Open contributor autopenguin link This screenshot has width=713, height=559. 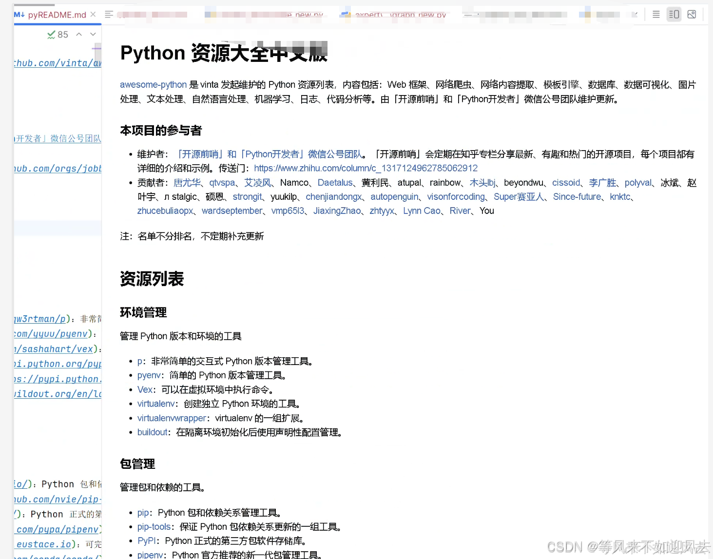point(394,197)
